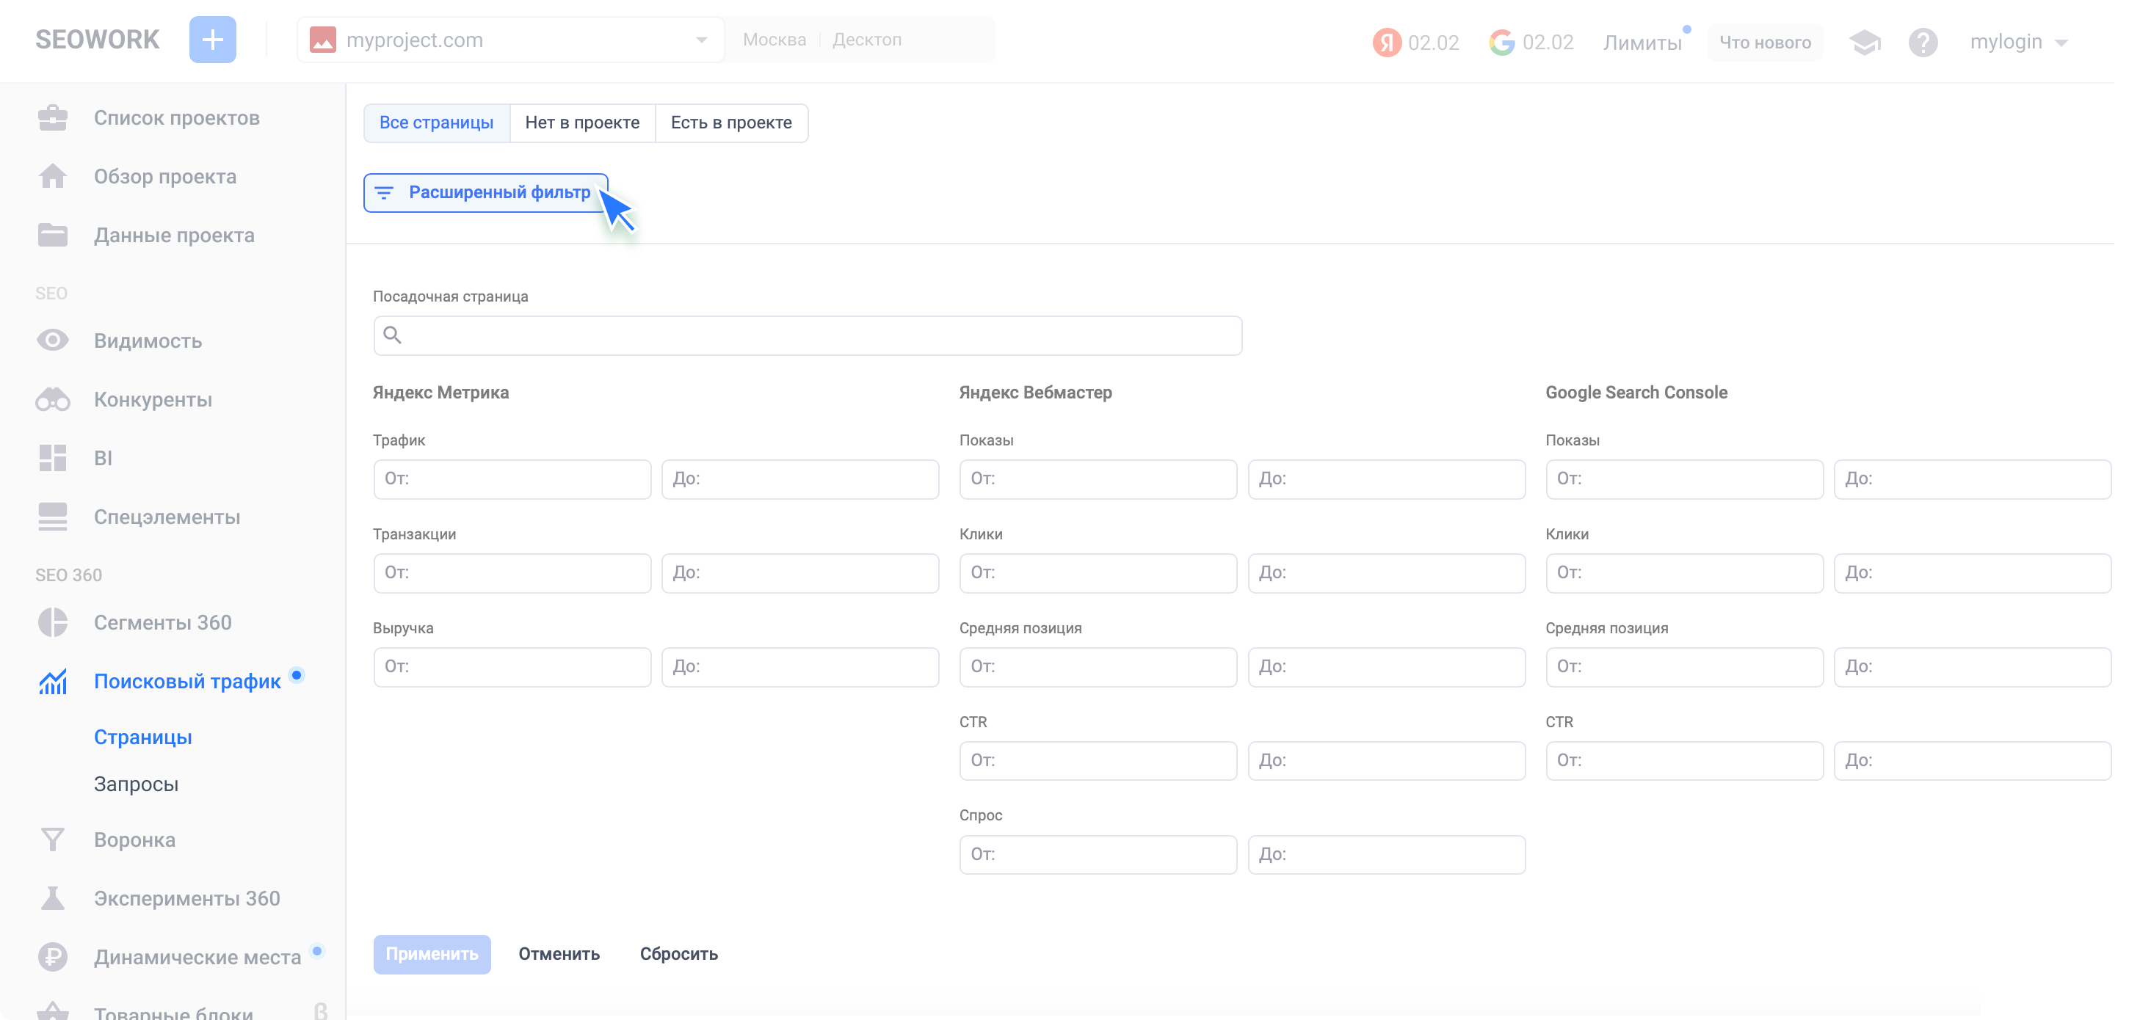This screenshot has height=1020, width=2129.
Task: Open Yandex update date indicator
Action: click(1417, 42)
